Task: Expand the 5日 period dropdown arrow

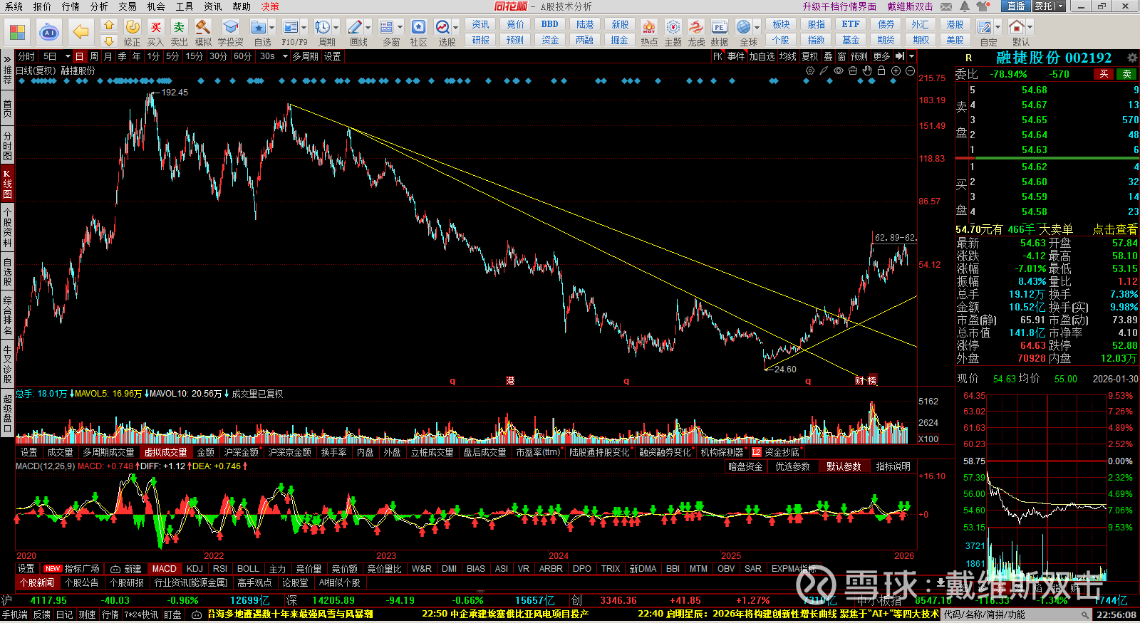Action: [x=68, y=56]
